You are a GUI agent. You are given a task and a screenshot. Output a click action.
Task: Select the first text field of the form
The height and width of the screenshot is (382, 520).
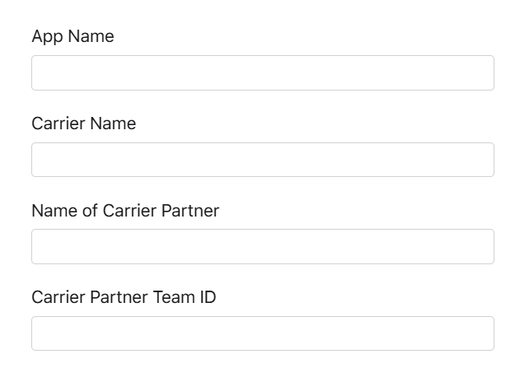pyautogui.click(x=262, y=72)
